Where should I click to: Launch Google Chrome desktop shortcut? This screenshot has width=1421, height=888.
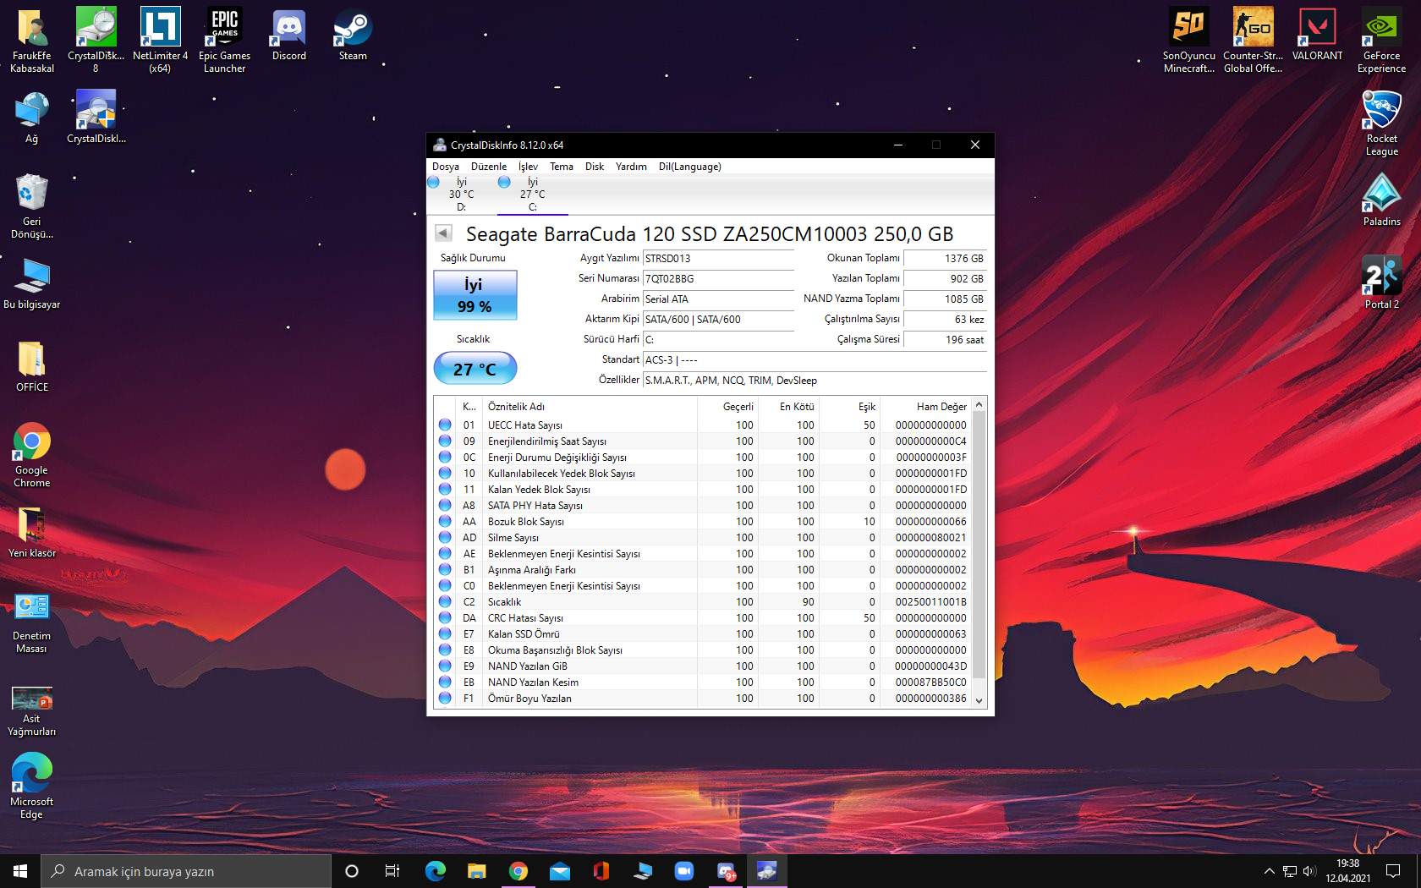[32, 455]
